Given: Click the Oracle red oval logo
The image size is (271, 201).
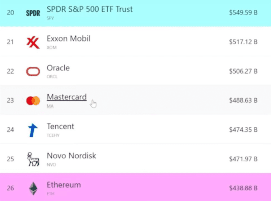Looking at the screenshot, I should pos(33,72).
